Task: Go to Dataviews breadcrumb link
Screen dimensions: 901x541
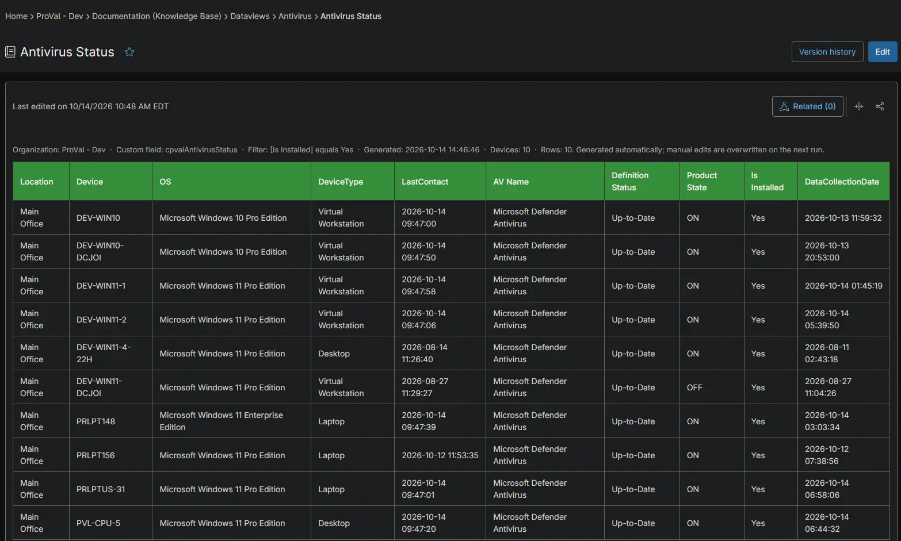Action: 250,16
